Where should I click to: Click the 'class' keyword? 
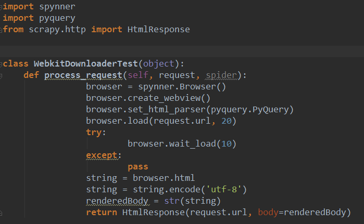[16, 64]
